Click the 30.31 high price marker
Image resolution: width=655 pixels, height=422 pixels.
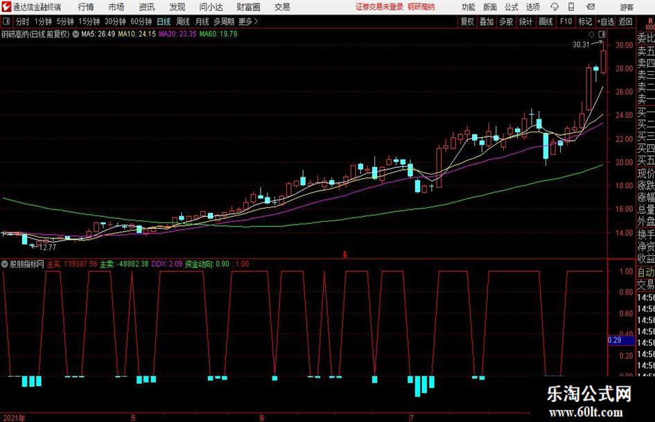click(x=581, y=45)
